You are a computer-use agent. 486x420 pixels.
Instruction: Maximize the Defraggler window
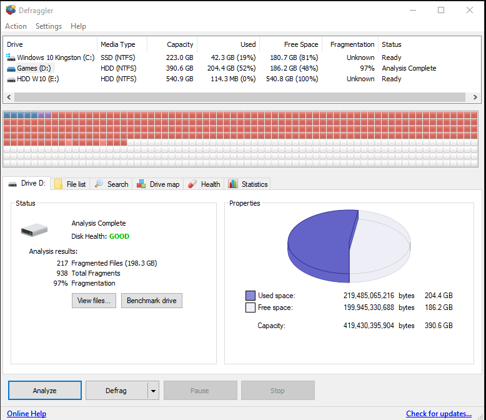click(441, 10)
